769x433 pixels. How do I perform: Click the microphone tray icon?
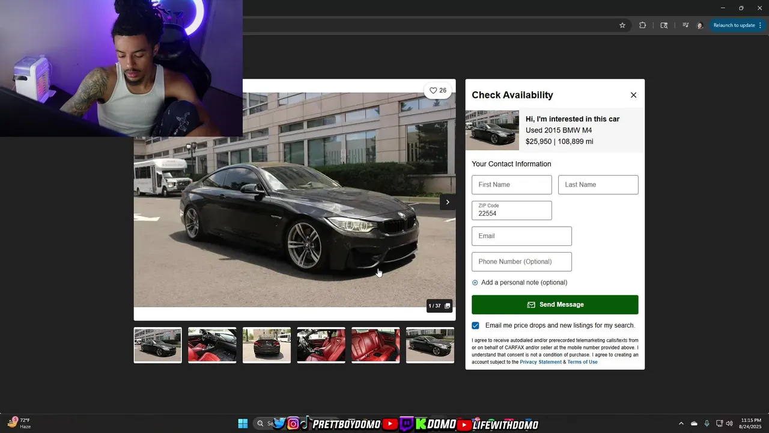coord(707,423)
